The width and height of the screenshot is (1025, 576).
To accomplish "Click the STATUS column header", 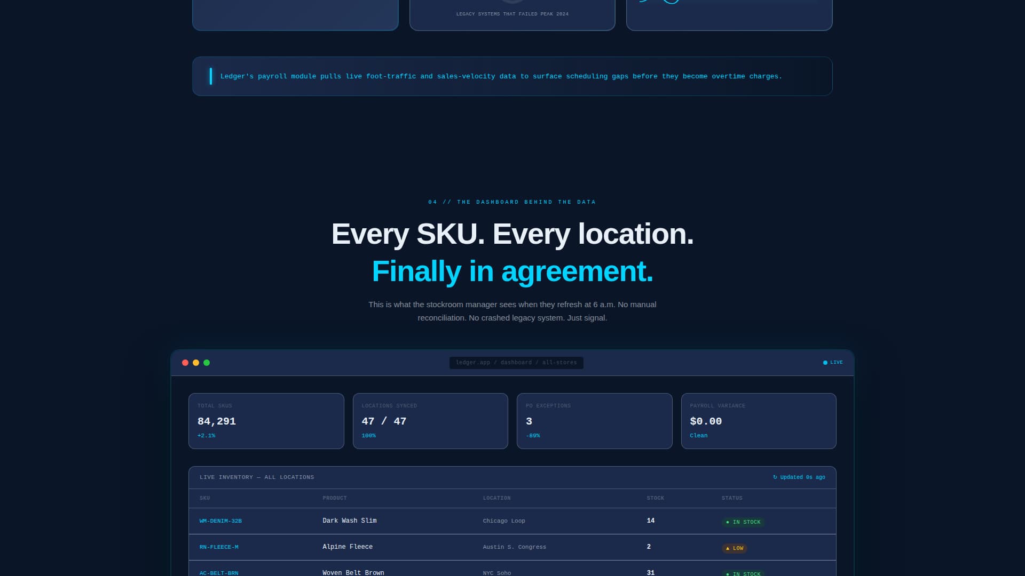I will [x=732, y=498].
